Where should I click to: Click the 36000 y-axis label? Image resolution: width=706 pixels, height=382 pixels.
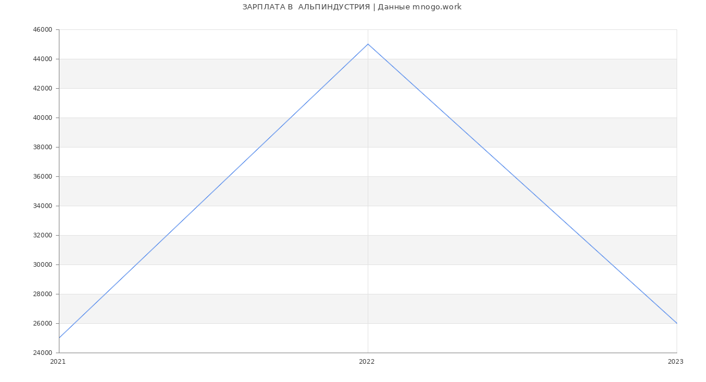click(x=42, y=177)
